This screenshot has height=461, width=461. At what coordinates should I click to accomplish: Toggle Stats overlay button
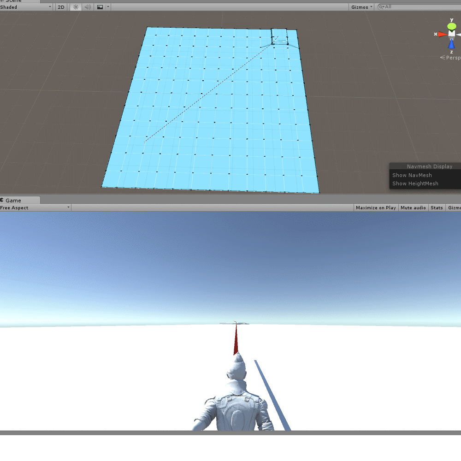click(x=437, y=207)
